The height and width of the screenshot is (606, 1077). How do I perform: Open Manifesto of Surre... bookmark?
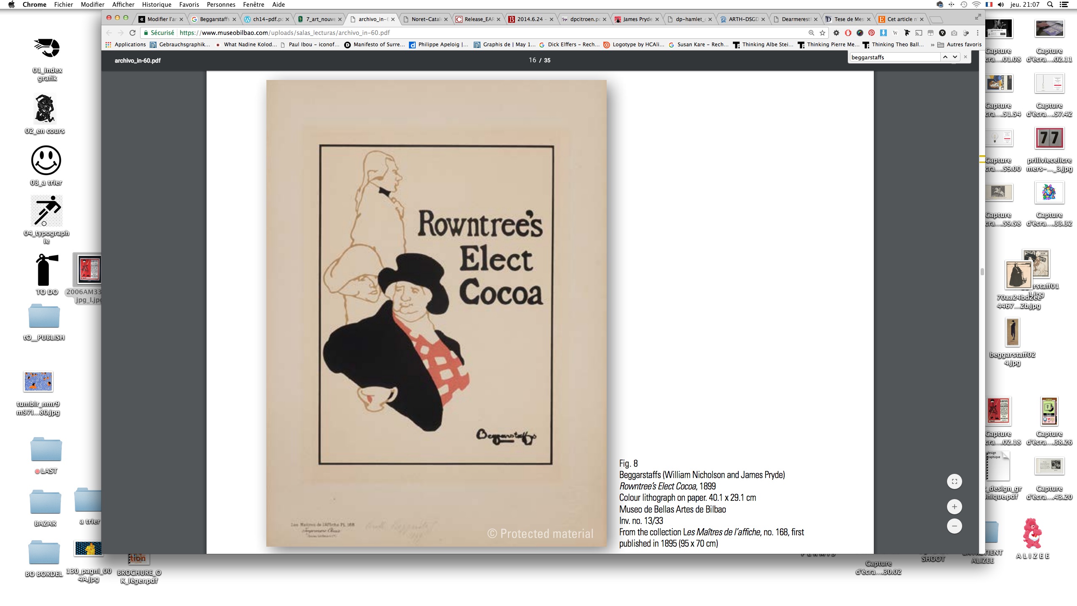(x=374, y=45)
